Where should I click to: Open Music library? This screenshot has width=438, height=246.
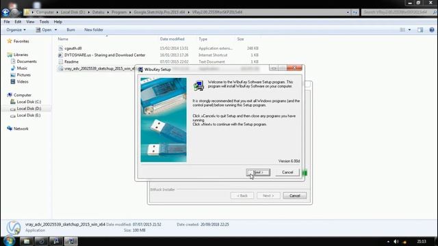tap(22, 68)
